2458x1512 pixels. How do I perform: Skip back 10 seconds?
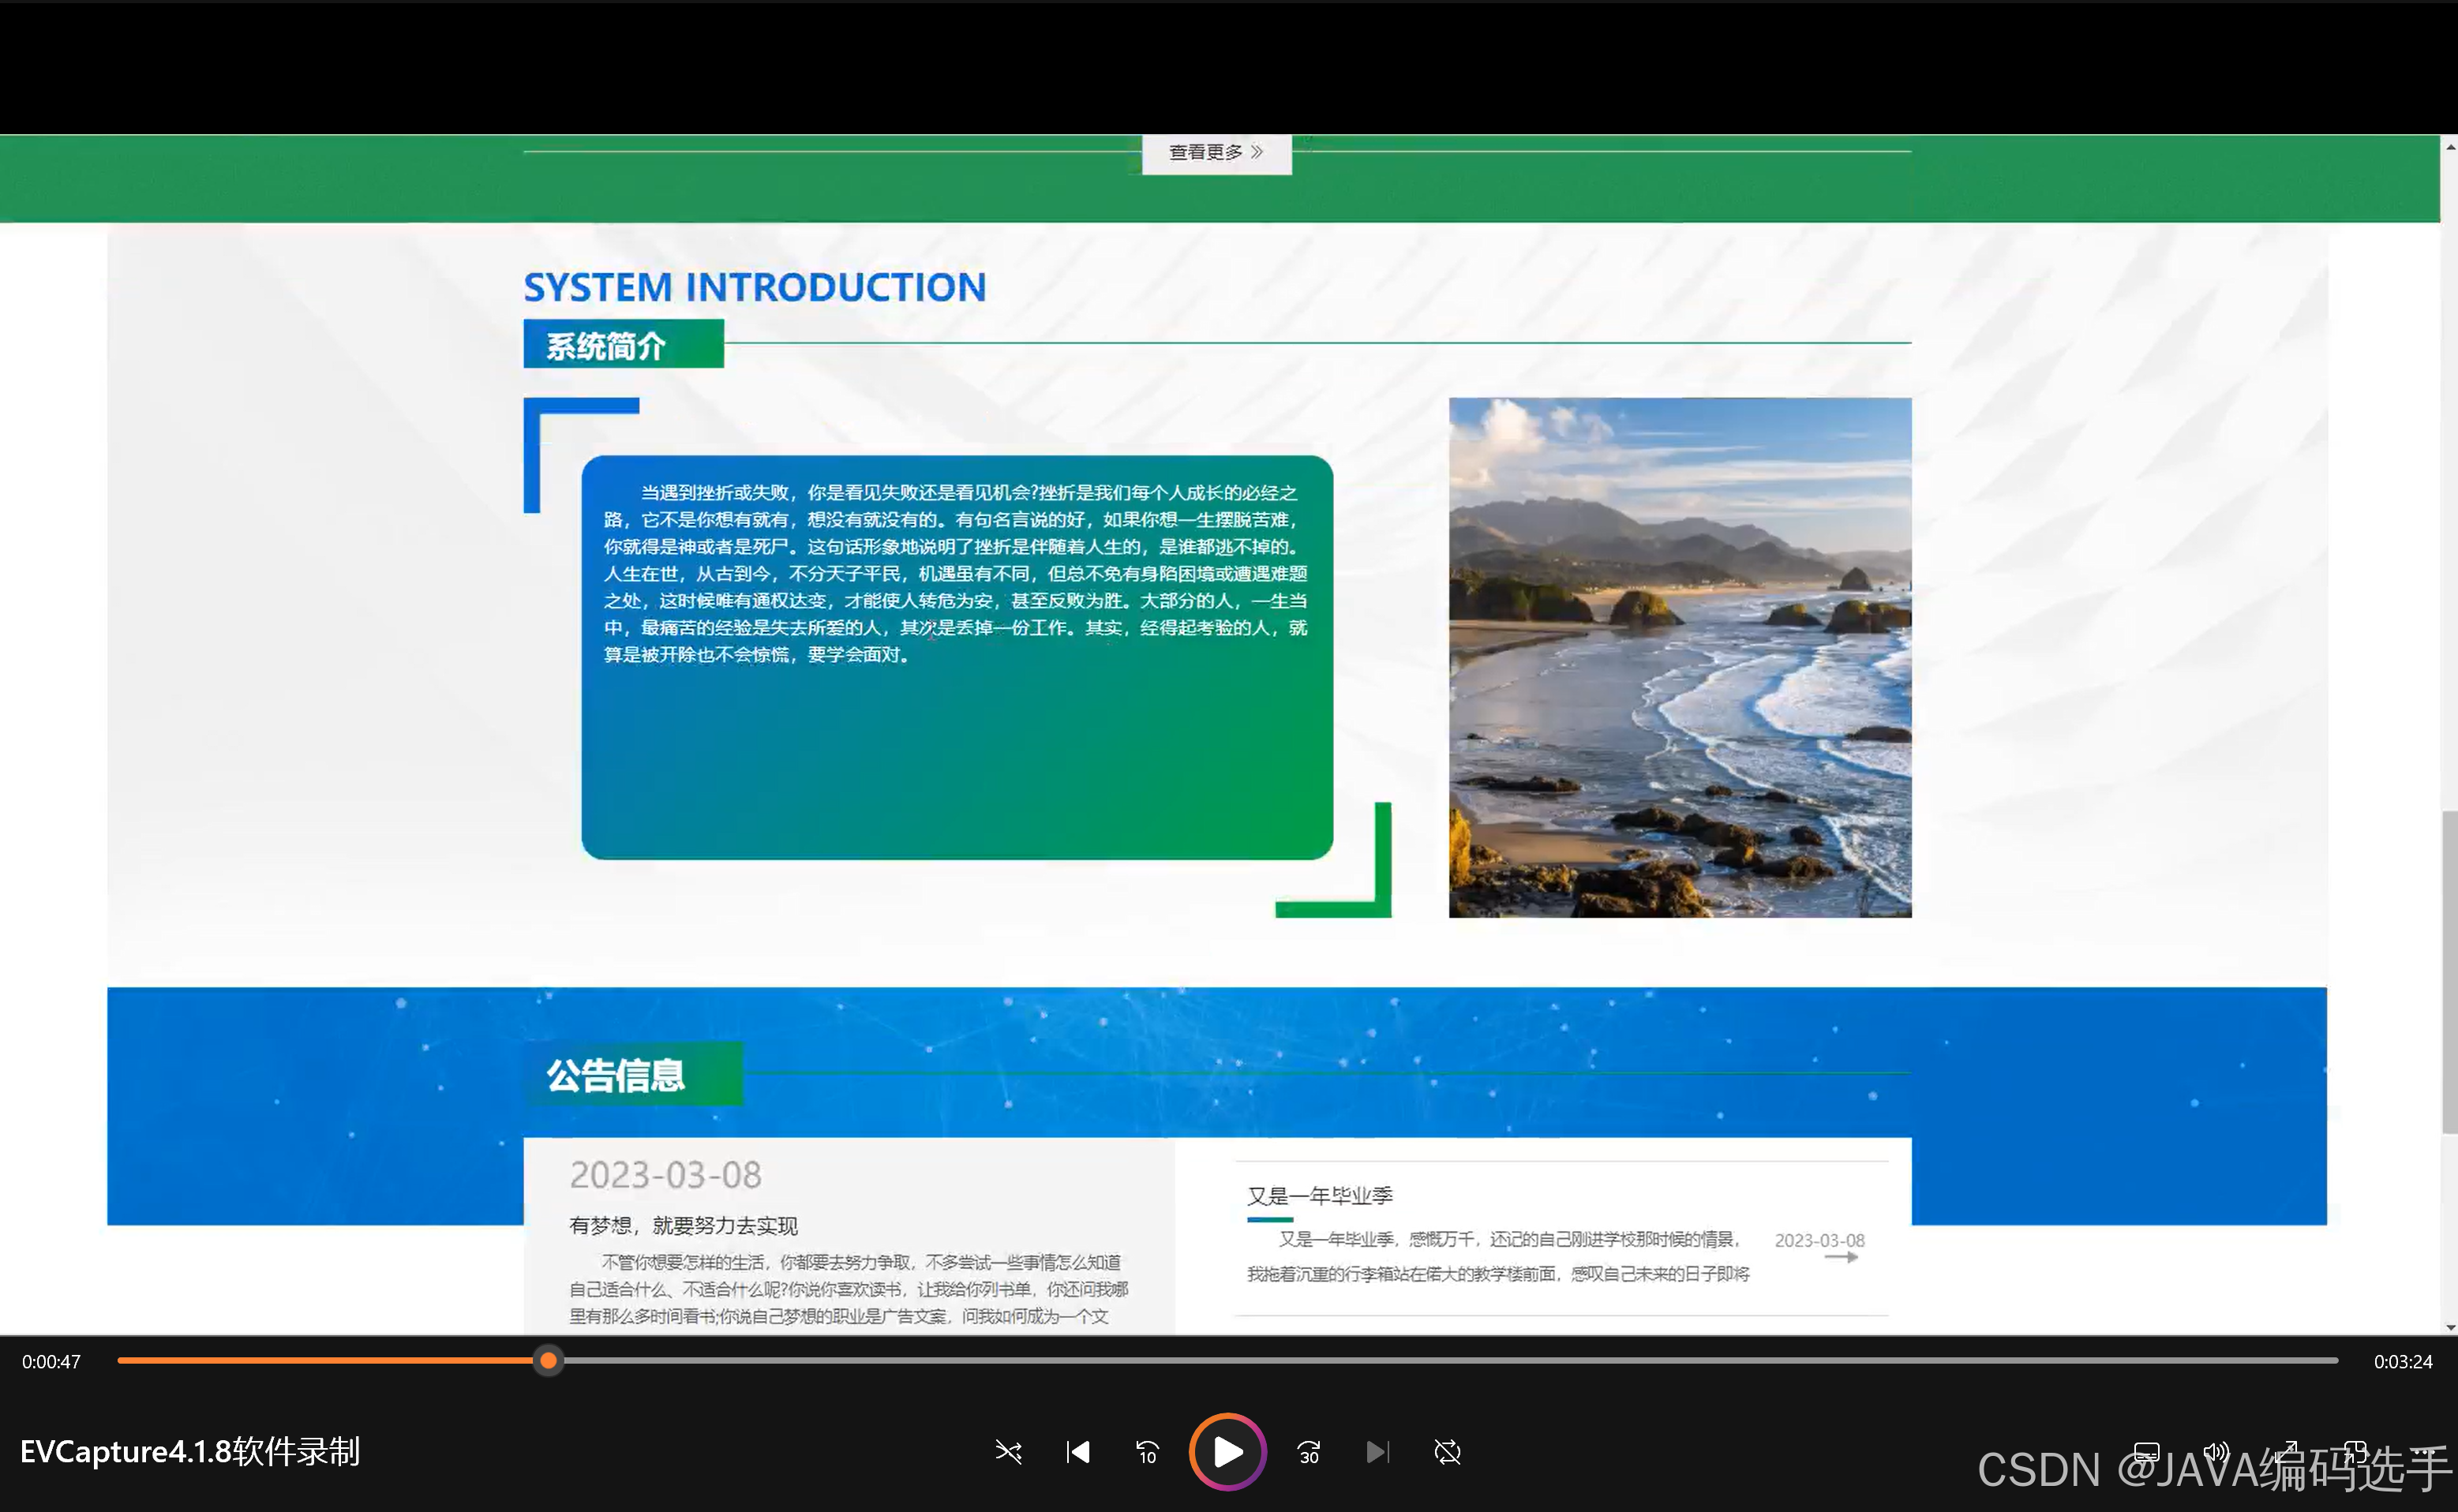(1147, 1451)
